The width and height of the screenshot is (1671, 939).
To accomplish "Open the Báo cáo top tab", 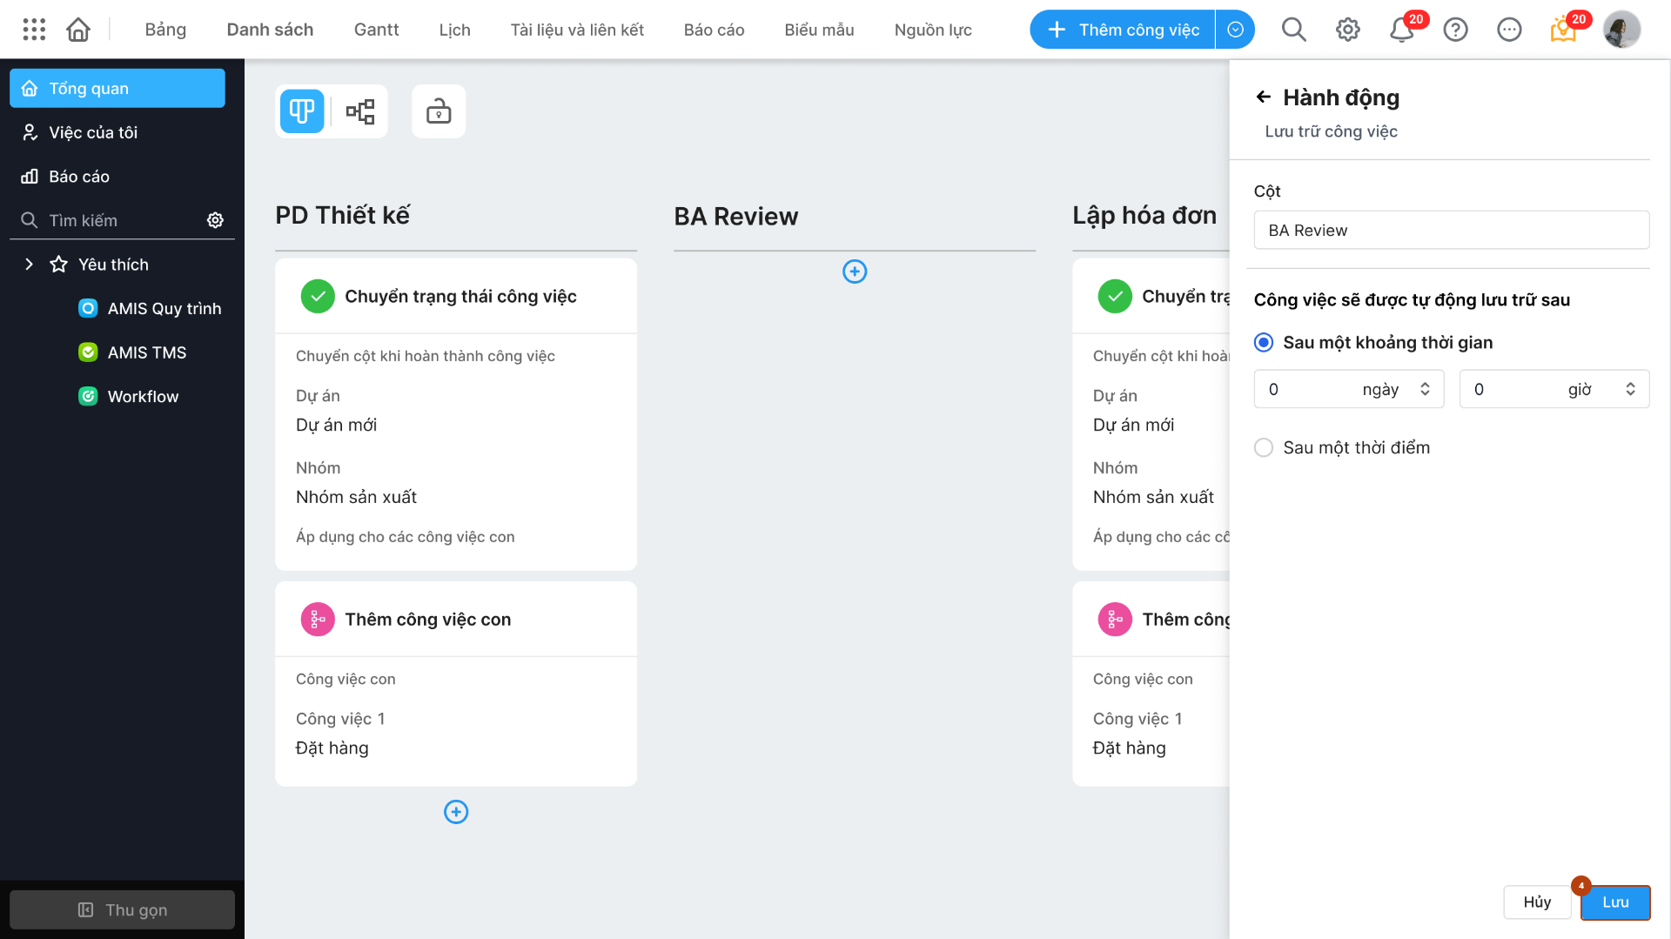I will pyautogui.click(x=714, y=30).
